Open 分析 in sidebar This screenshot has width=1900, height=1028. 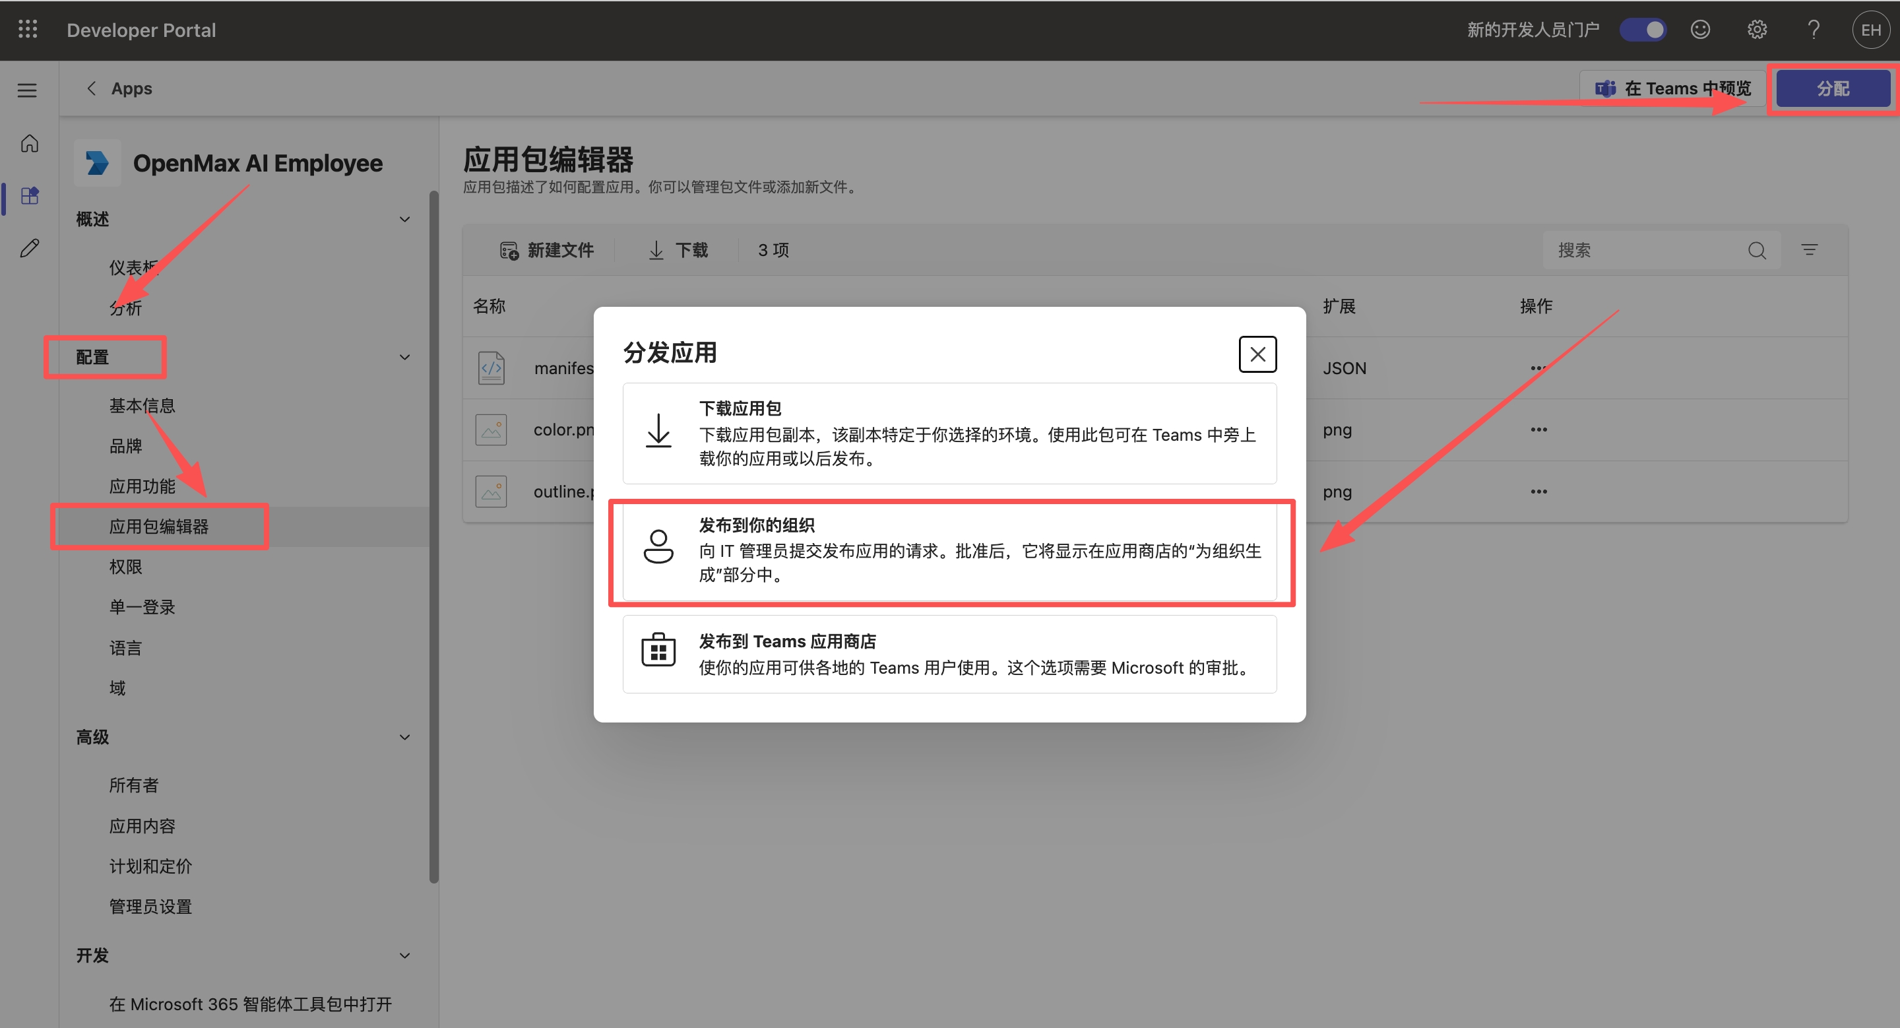tap(125, 307)
